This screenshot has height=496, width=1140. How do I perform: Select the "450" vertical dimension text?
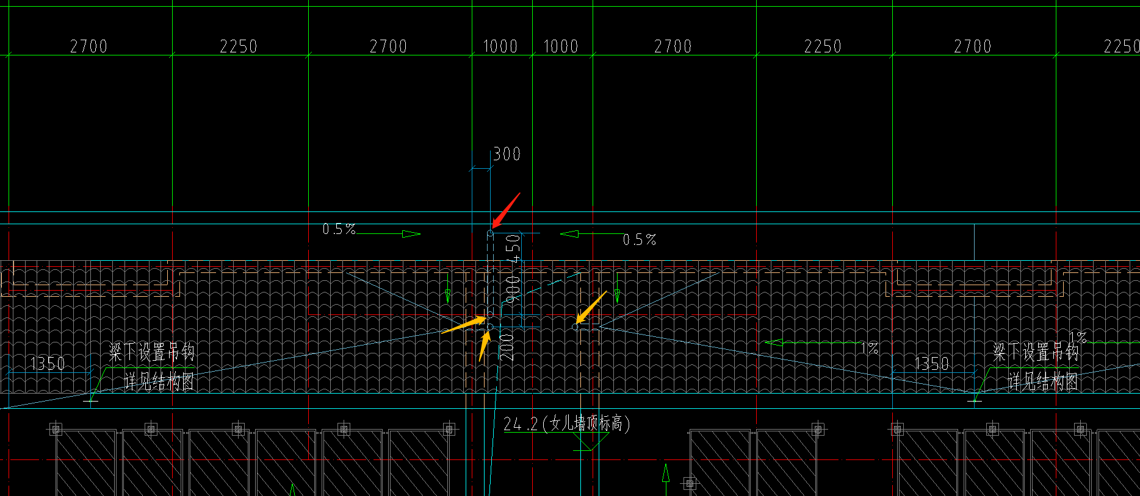(513, 249)
